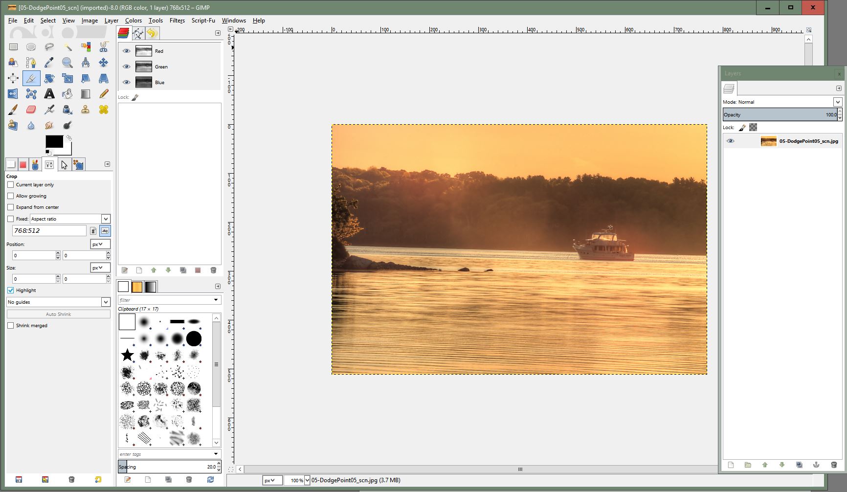Adjust the layer Opacity slider
Image resolution: width=847 pixels, height=492 pixels.
780,114
